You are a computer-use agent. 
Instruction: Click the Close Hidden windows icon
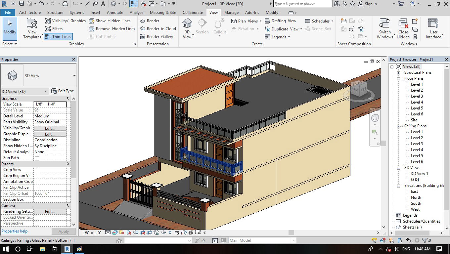403,29
